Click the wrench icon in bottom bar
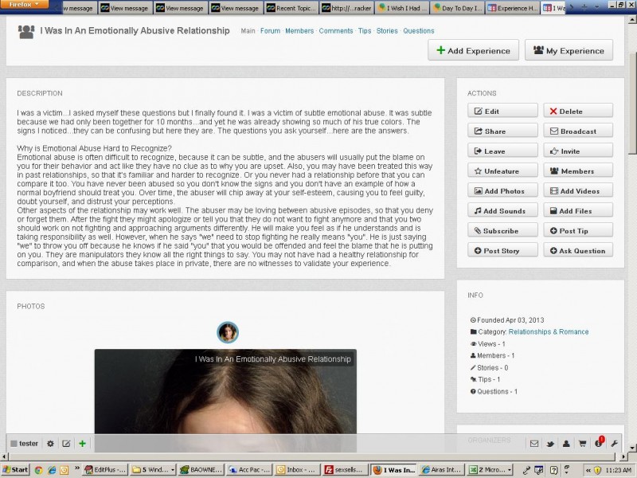 pyautogui.click(x=614, y=444)
